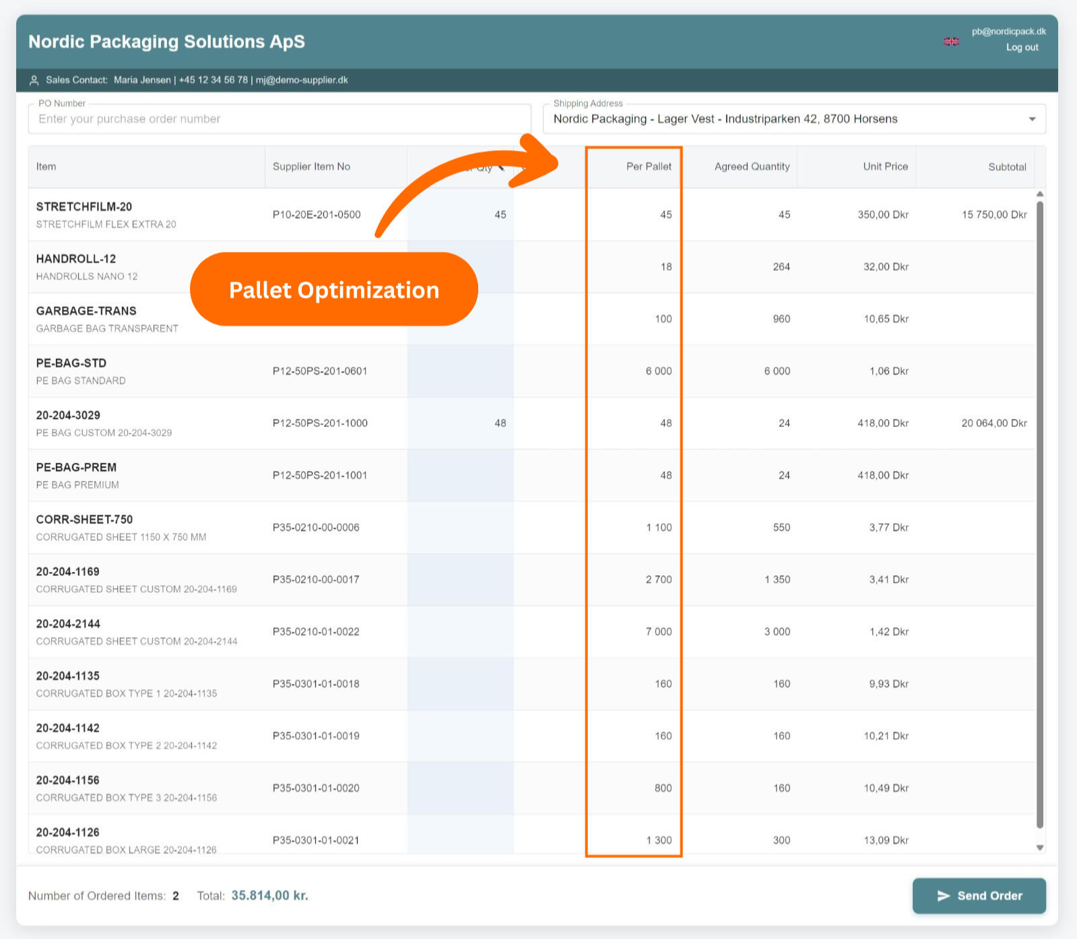
Task: Click the Agreed Quantity column header
Action: click(x=752, y=166)
